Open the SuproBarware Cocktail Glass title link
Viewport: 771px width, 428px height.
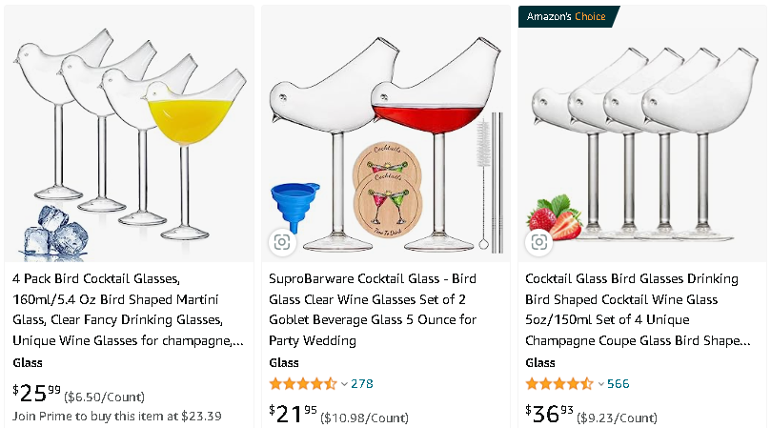pyautogui.click(x=373, y=309)
